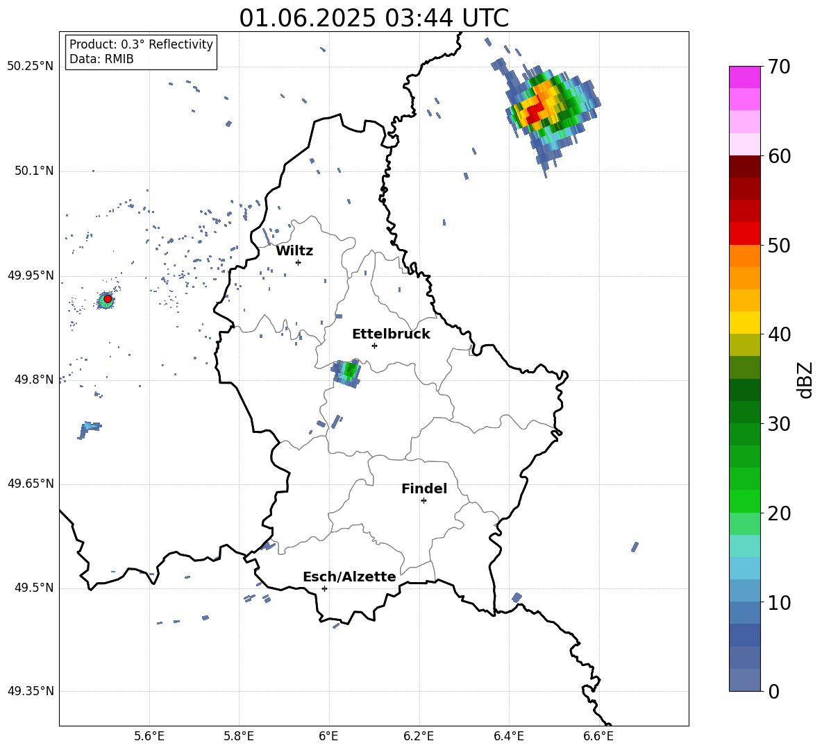
Task: Click the cross marker beneath Findel
Action: pos(423,501)
